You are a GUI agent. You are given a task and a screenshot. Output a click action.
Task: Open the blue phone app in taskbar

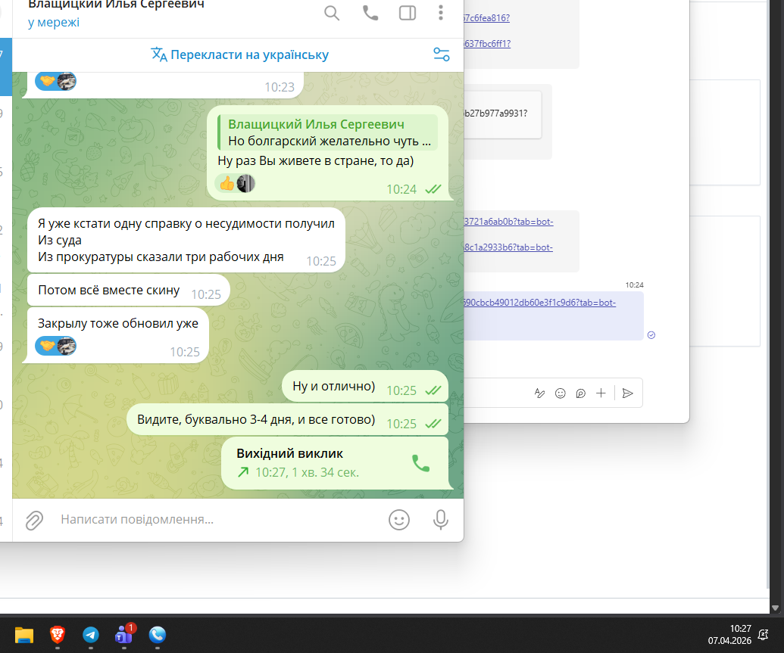pyautogui.click(x=158, y=635)
